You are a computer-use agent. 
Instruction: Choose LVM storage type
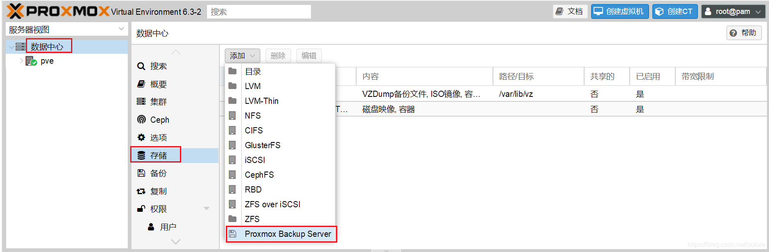pos(280,86)
